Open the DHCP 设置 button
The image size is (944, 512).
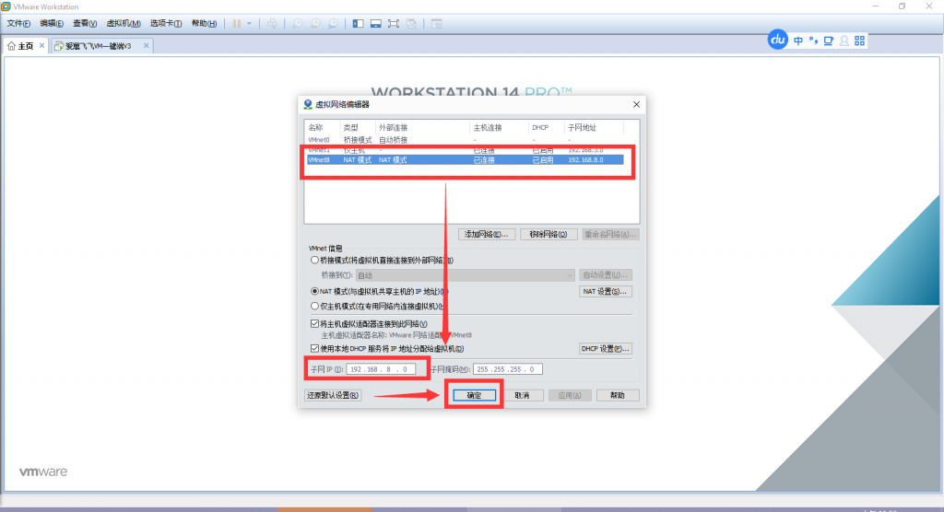[x=605, y=348]
